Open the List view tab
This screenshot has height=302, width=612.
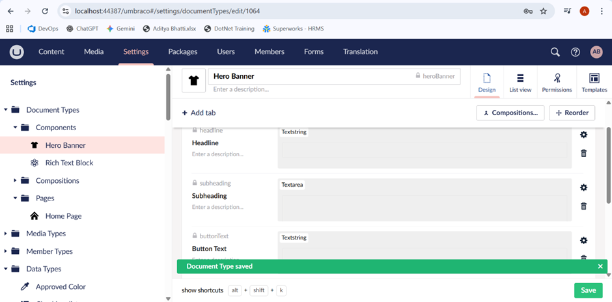pyautogui.click(x=520, y=83)
